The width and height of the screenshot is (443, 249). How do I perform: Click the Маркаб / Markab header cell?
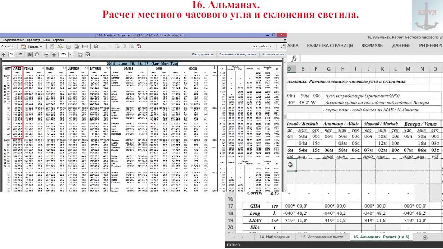381,123
